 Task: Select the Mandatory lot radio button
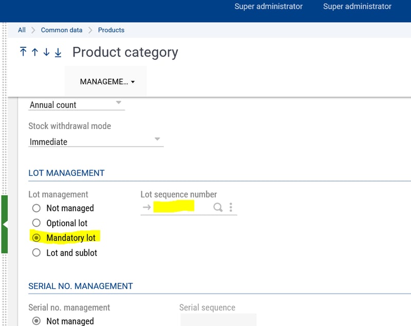point(36,238)
